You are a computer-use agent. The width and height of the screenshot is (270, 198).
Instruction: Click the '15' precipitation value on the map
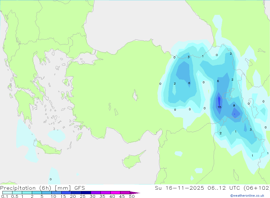[x=219, y=107]
